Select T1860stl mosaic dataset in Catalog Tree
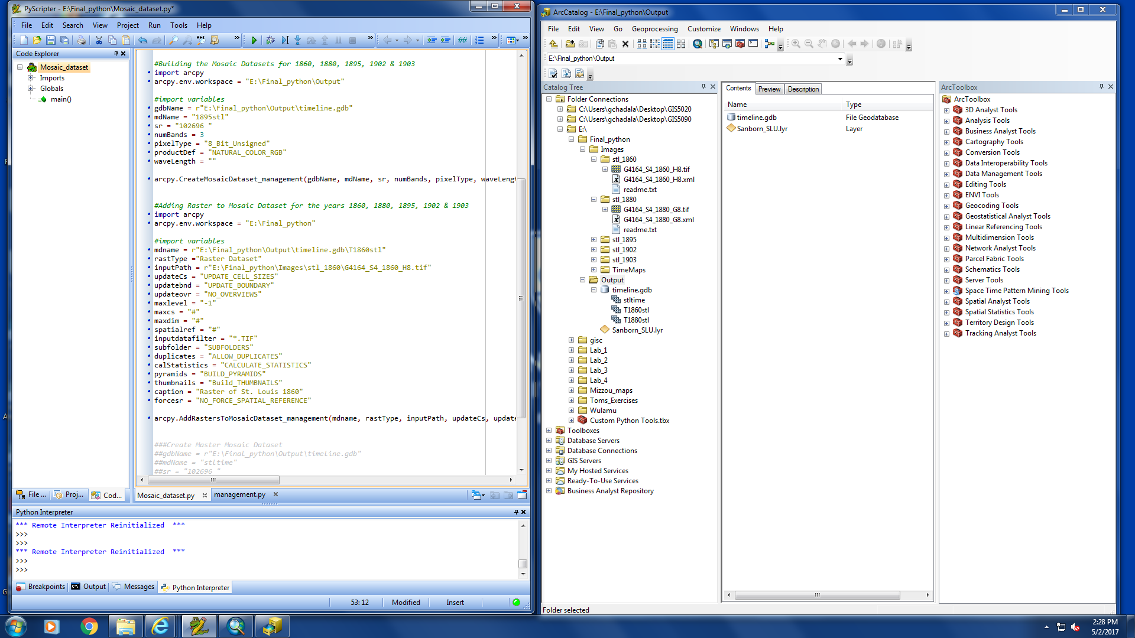The width and height of the screenshot is (1135, 638). pyautogui.click(x=635, y=310)
